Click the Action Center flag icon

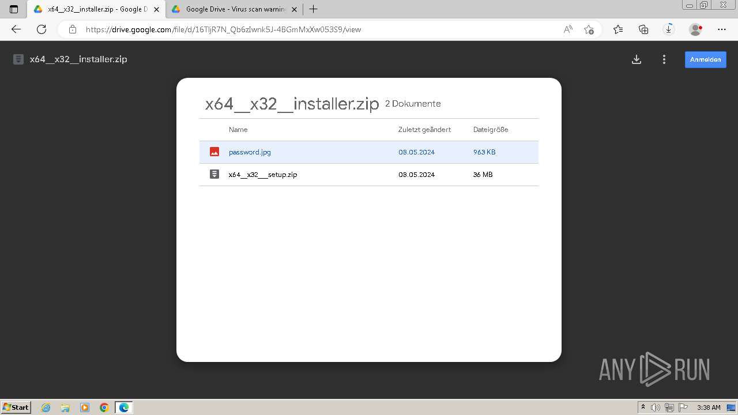[683, 408]
